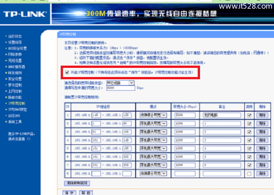Click the 清除 button for rule 2
This screenshot has height=195, width=274.
pos(262,123)
